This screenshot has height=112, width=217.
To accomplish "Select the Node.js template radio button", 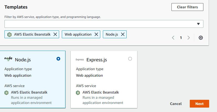I will point(58,59).
